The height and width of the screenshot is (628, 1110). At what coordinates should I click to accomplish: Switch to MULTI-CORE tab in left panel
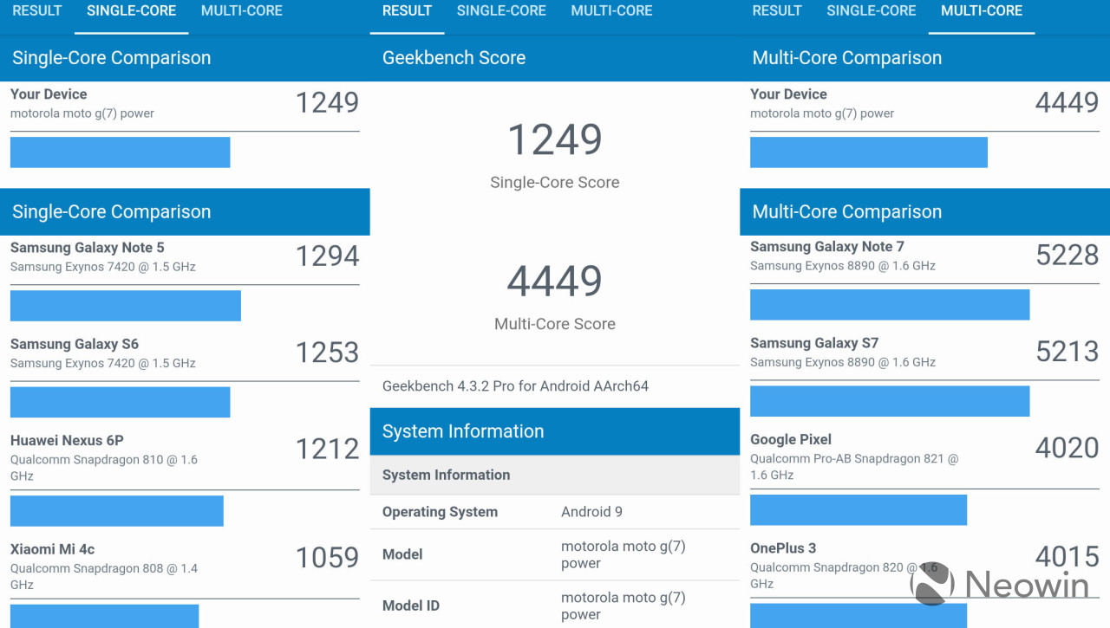(x=242, y=11)
